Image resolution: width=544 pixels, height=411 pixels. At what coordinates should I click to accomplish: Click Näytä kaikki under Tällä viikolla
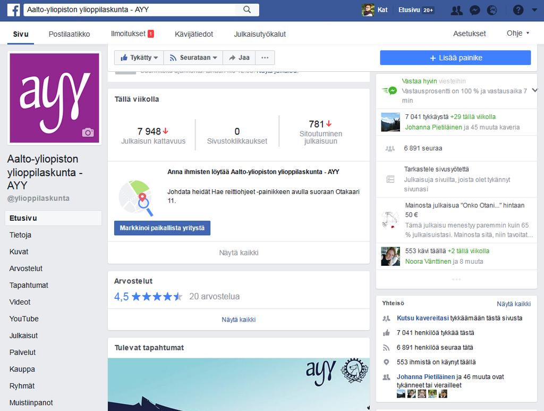[239, 253]
